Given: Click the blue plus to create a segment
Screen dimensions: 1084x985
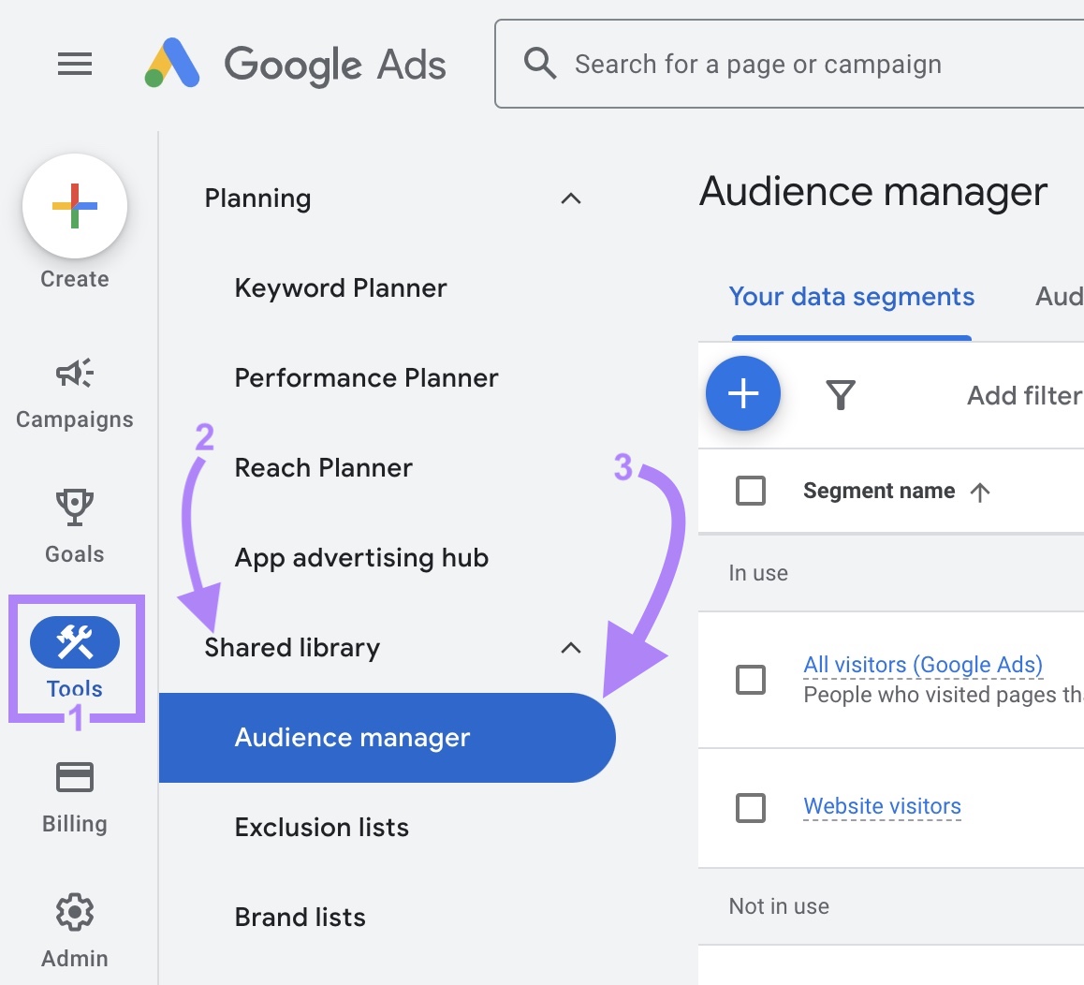Looking at the screenshot, I should pyautogui.click(x=743, y=393).
